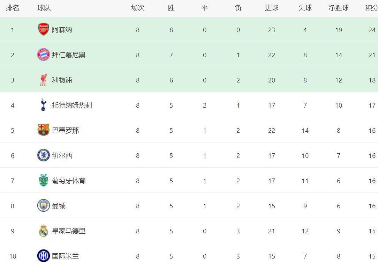
Task: Click the Barcelona club crest
Action: click(x=43, y=130)
